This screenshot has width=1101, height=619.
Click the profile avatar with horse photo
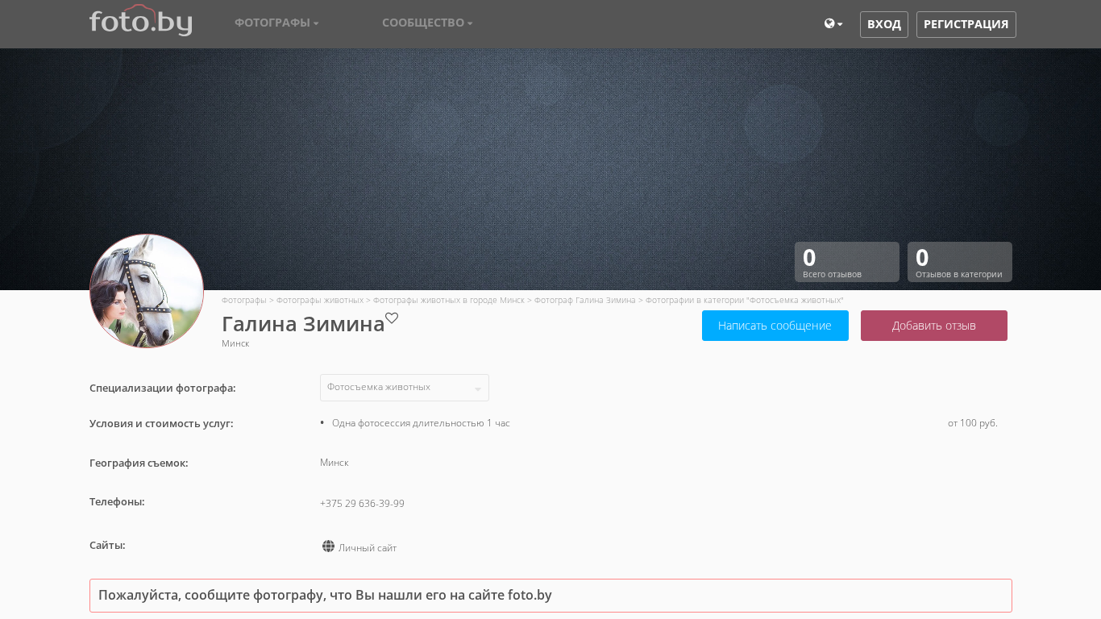point(147,291)
